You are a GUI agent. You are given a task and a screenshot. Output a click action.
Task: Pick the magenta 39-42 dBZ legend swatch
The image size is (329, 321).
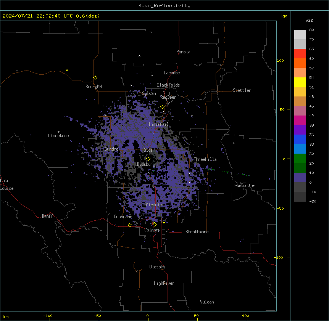[x=300, y=120]
